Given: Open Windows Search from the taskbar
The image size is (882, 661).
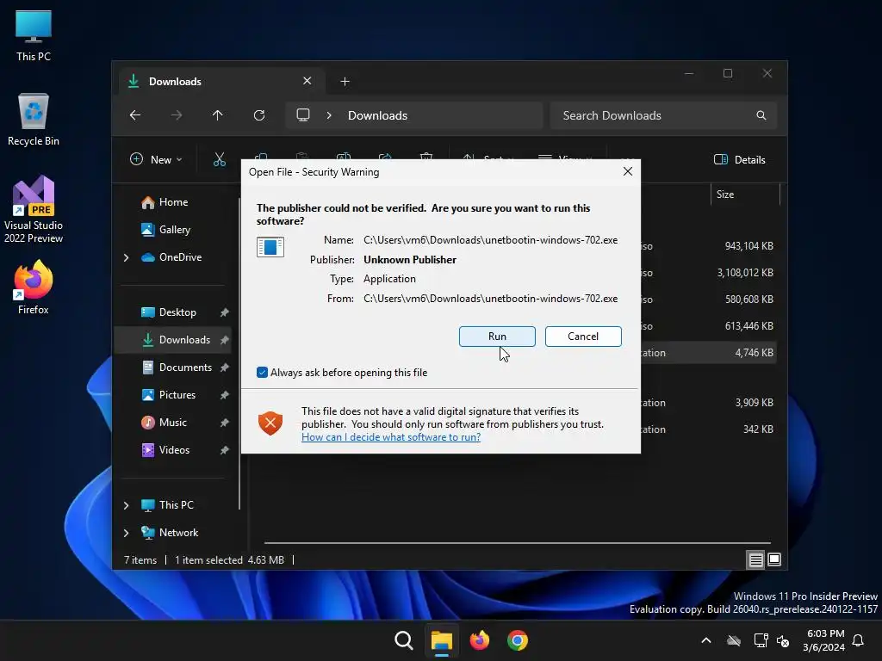Looking at the screenshot, I should pos(403,640).
